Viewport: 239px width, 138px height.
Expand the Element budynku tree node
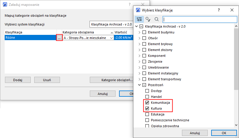pyautogui.click(x=139, y=32)
